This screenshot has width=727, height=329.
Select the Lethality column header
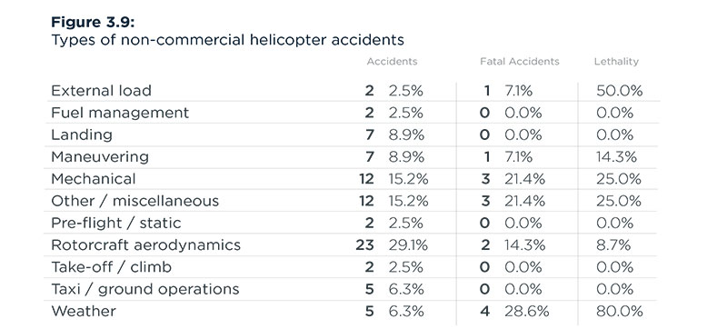point(616,62)
